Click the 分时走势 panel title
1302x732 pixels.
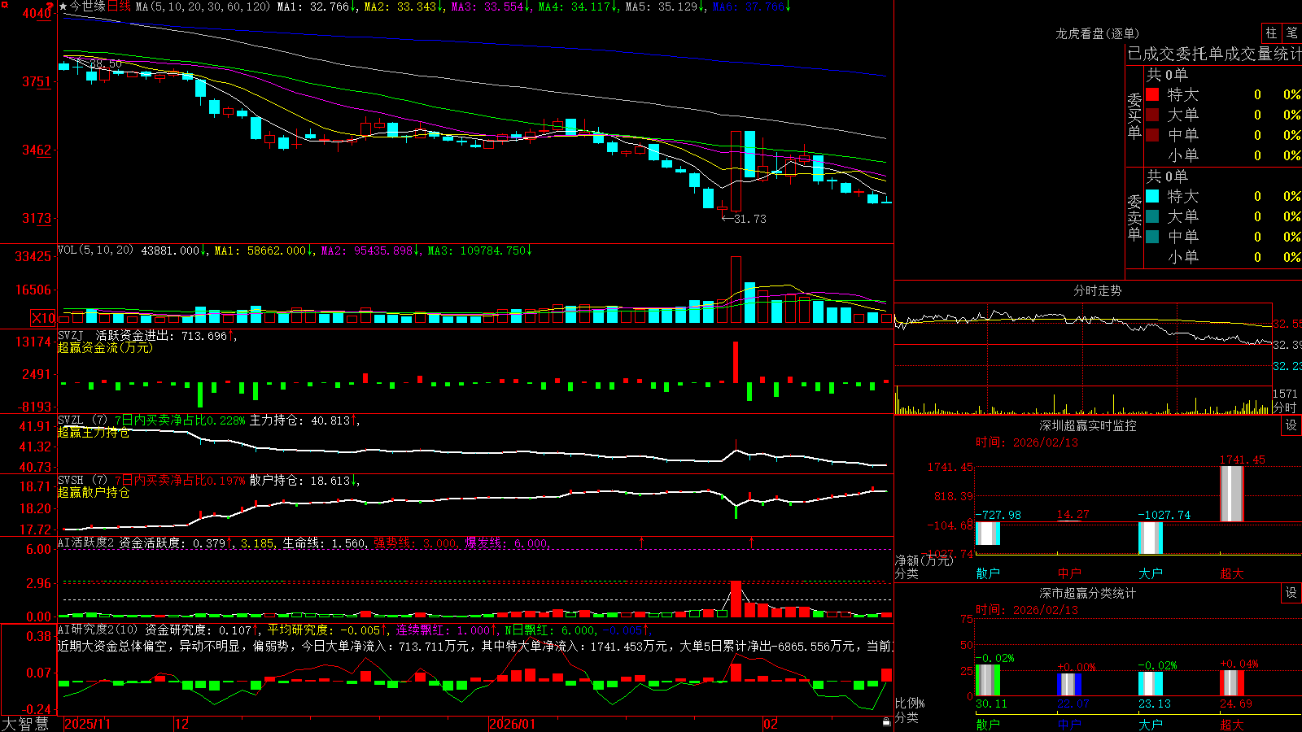(x=1098, y=290)
